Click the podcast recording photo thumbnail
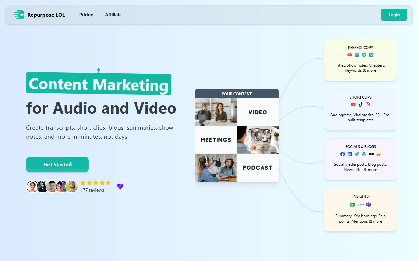The image size is (418, 261). coord(216,168)
